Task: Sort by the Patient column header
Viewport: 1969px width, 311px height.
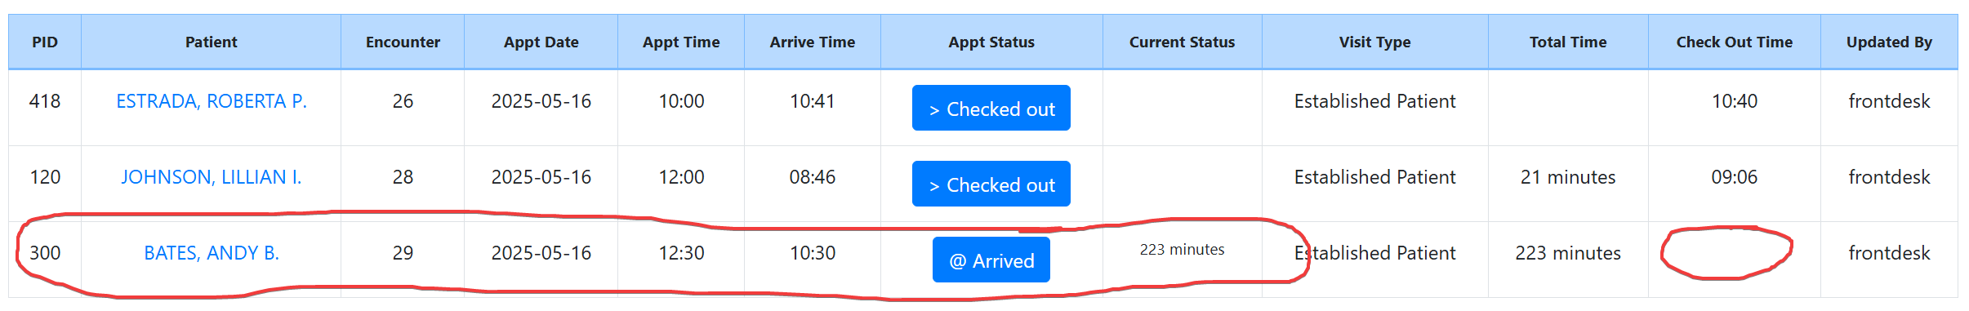Action: point(212,42)
